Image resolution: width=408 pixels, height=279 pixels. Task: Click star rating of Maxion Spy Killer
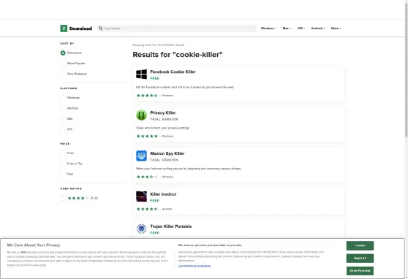coord(147,177)
